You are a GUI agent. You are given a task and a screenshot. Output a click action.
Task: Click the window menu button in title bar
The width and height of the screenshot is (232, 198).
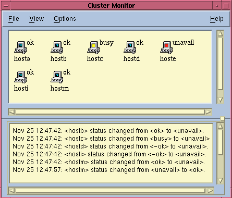6,6
